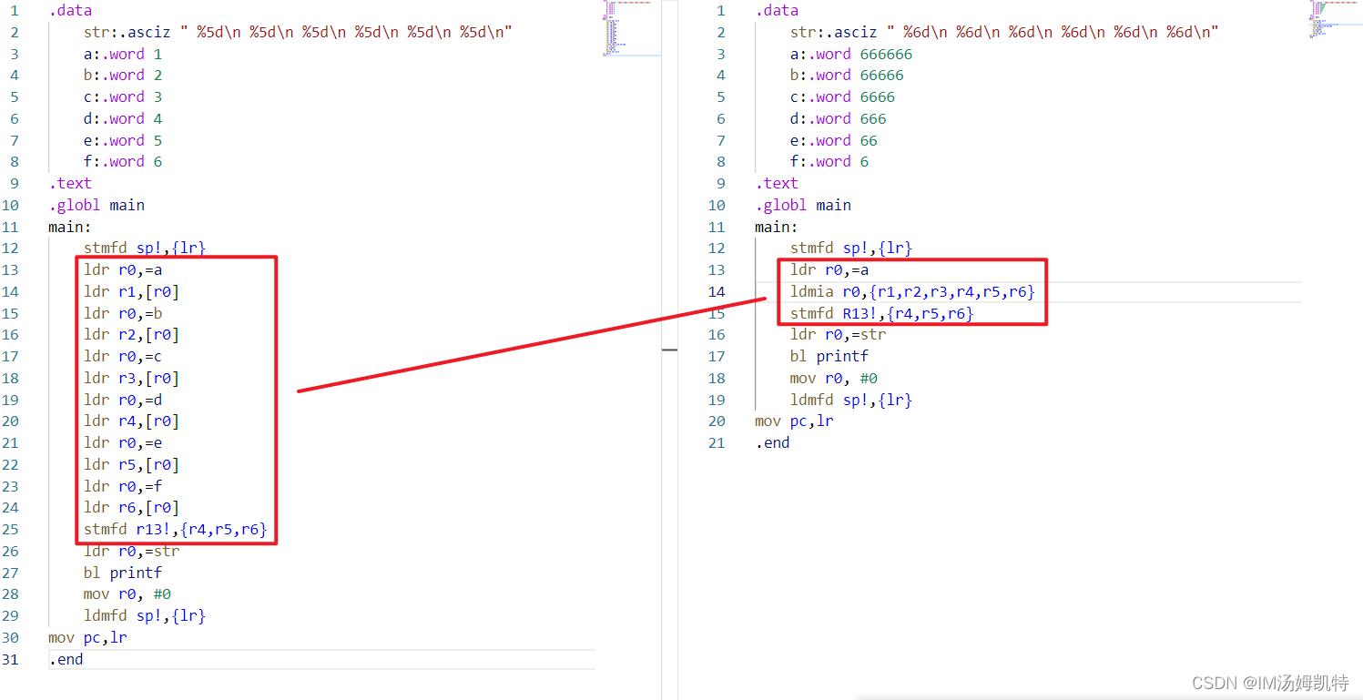Click uppercase 'stmfd R13!,{r4,r5,r6}' line

click(x=882, y=313)
